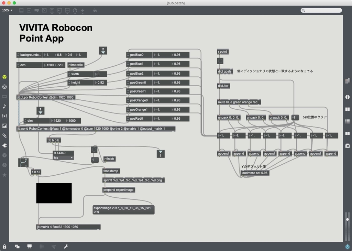Toggle presentation mode in bottom toolbar
Screen dimensions: 352x251
click(30, 247)
